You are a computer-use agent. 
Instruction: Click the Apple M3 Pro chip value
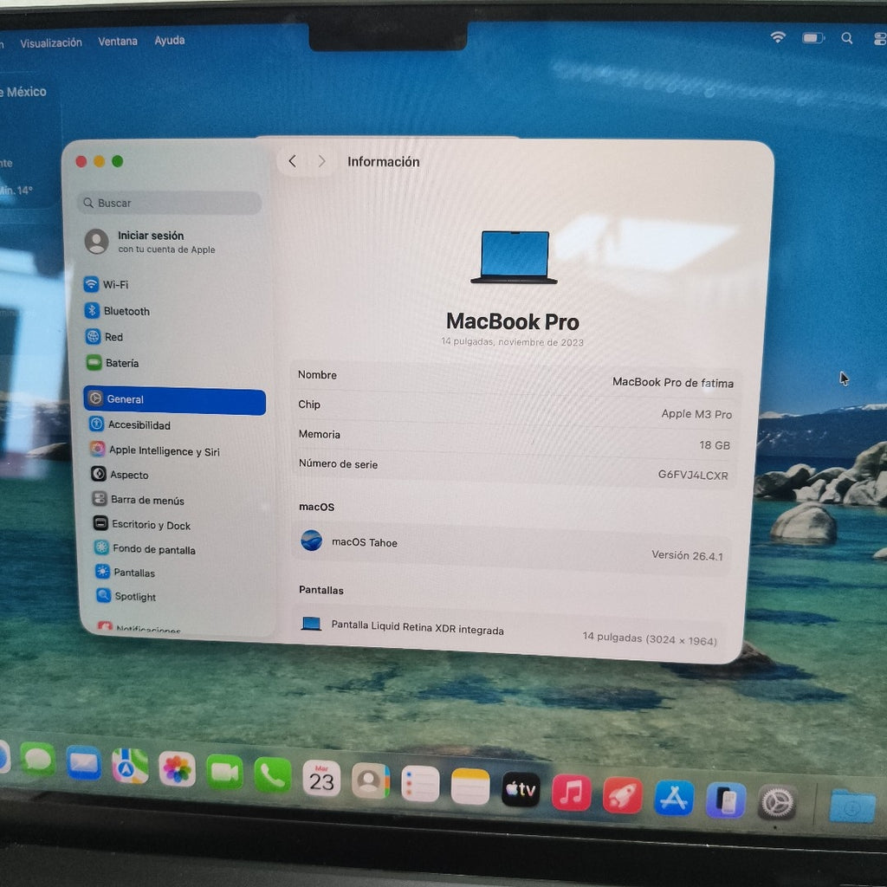pyautogui.click(x=696, y=413)
